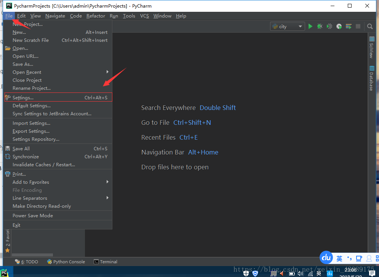Open the View menu
379x277 pixels.
[35, 16]
